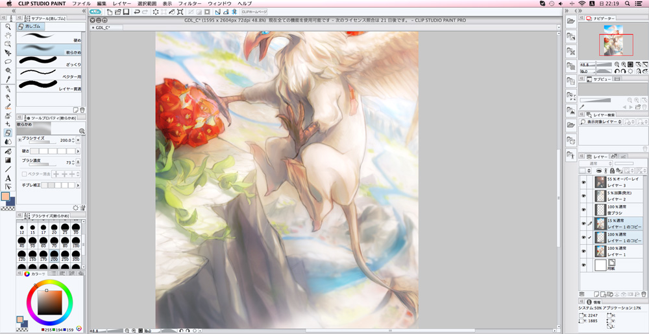Viewport: 649px width, 334px height.
Task: Hide レイヤー 3 overlay layer
Action: tap(583, 182)
